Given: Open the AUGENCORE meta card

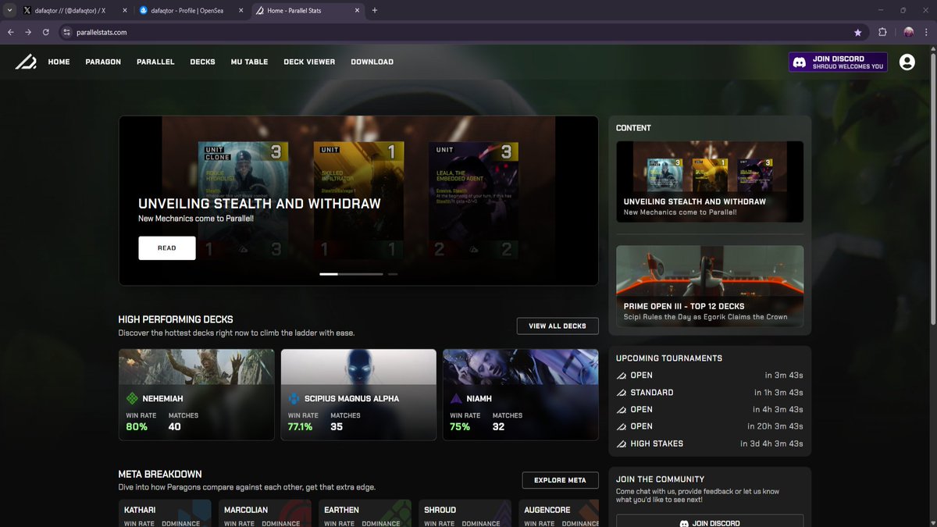Looking at the screenshot, I should pos(558,513).
